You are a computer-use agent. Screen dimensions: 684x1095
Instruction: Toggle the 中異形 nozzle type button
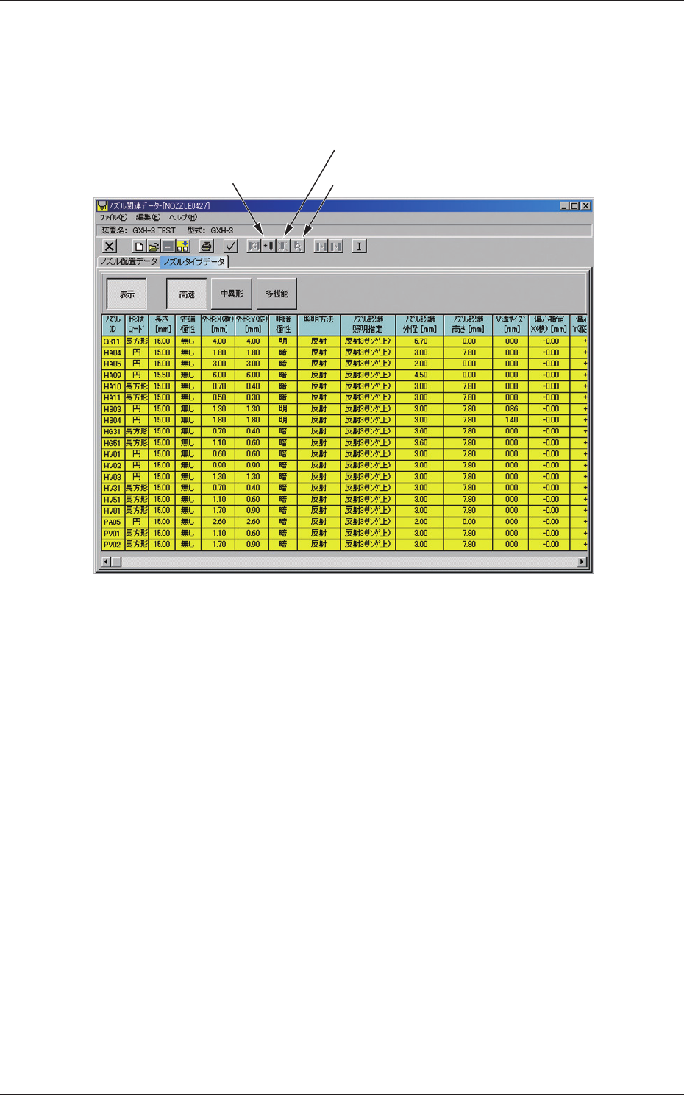pos(232,294)
